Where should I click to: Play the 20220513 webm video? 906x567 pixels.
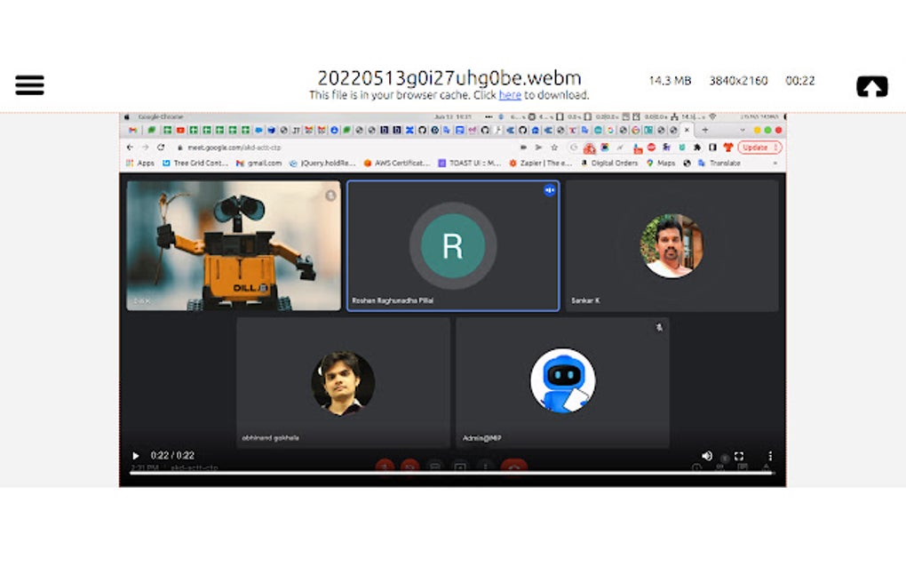click(x=136, y=455)
